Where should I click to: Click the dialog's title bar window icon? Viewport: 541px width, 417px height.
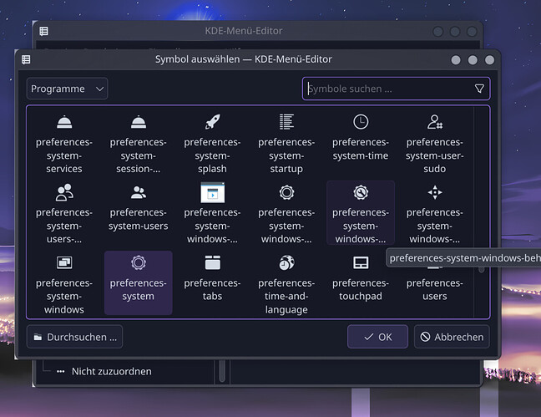coord(26,59)
